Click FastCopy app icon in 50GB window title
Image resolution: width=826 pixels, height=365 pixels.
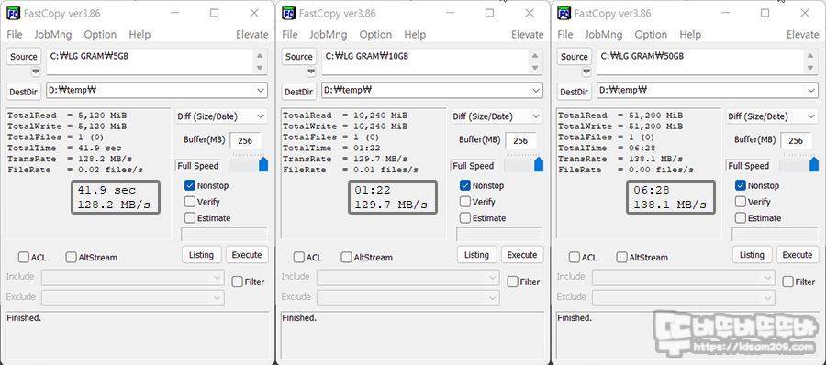pos(564,13)
